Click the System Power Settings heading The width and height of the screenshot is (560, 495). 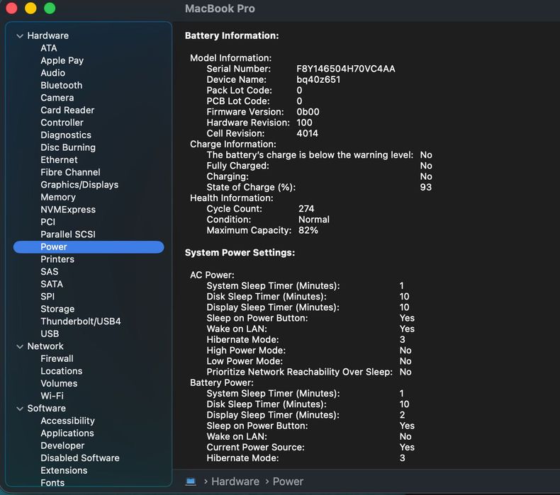coord(240,253)
